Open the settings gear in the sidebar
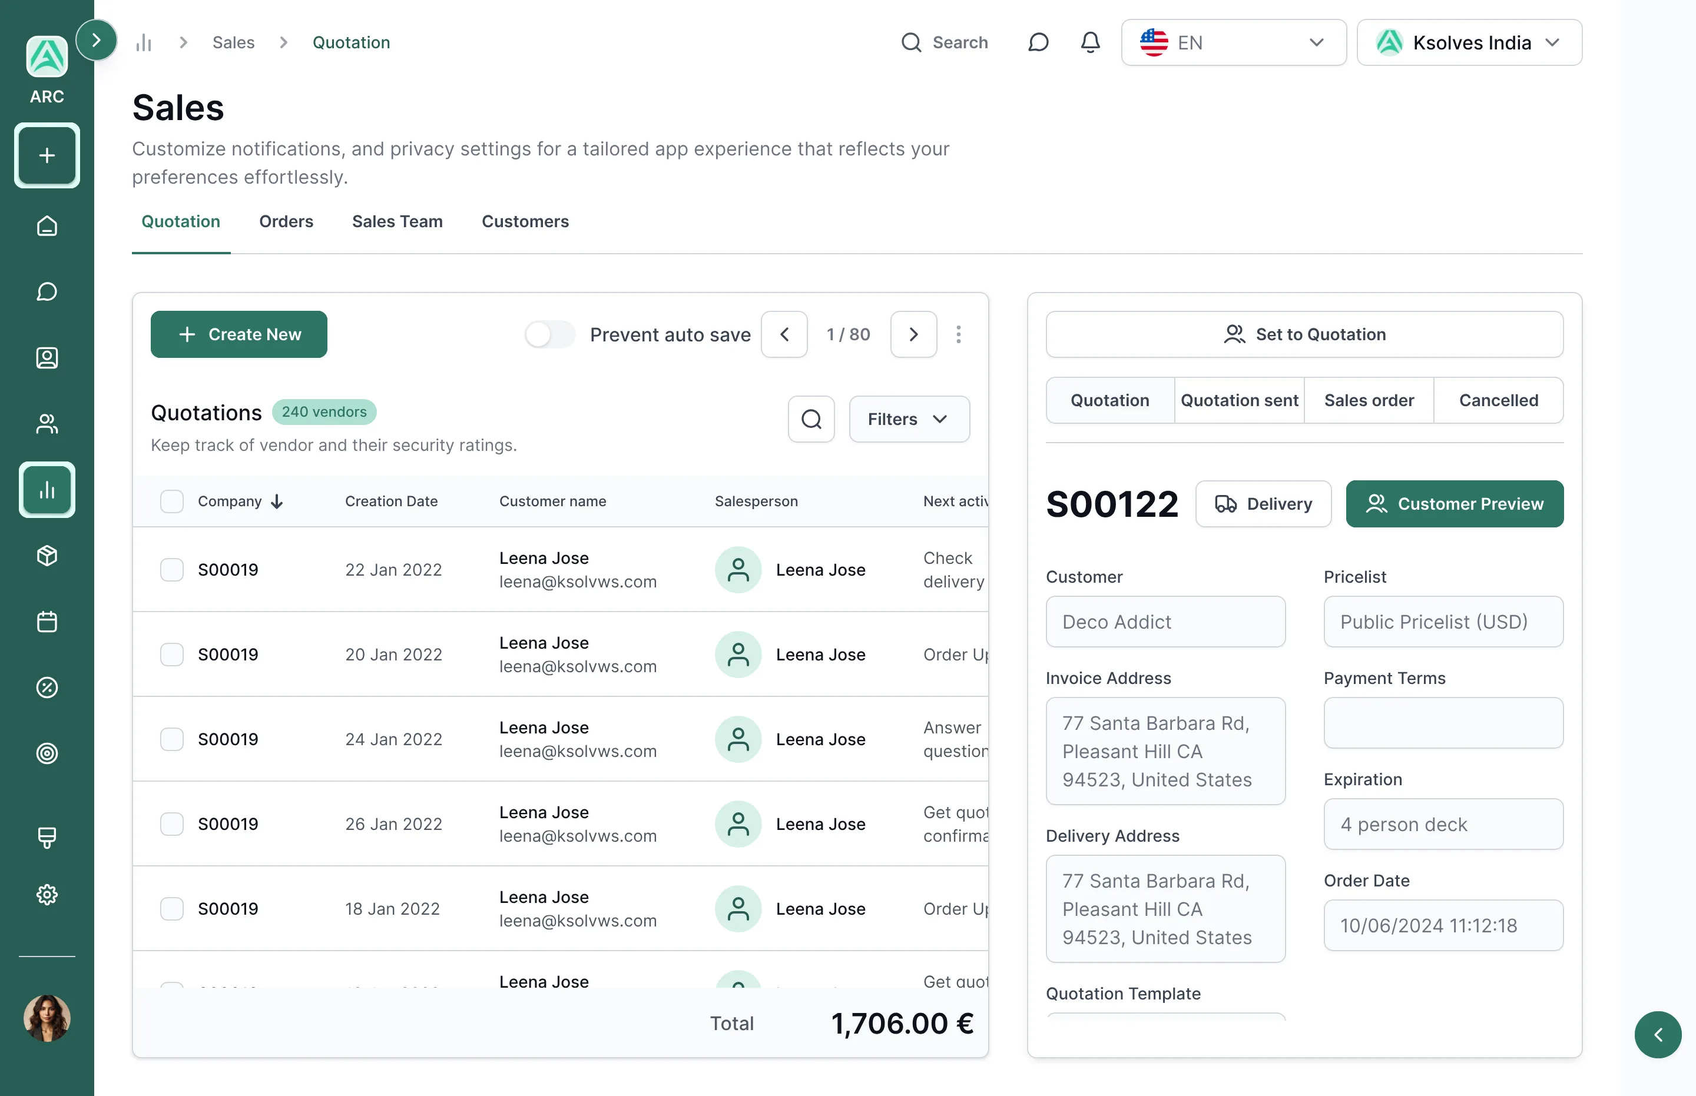The height and width of the screenshot is (1096, 1696). (x=47, y=895)
